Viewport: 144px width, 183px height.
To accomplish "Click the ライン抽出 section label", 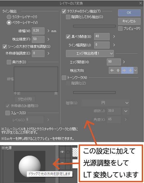I will coord(9,11).
